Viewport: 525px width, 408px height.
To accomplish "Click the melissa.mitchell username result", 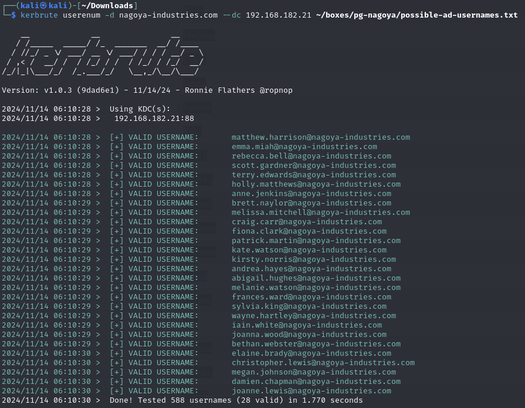I will click(x=320, y=212).
